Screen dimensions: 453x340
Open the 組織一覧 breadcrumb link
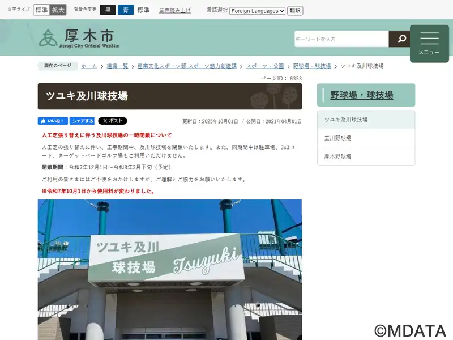[117, 66]
